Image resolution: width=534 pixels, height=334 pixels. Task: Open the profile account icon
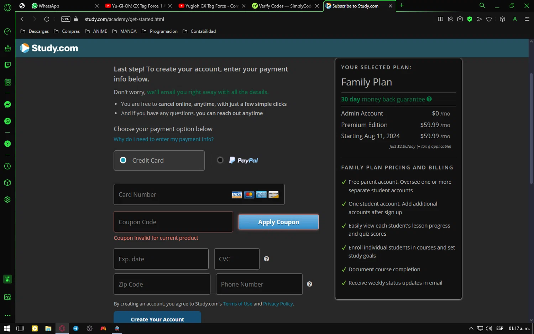point(515,19)
